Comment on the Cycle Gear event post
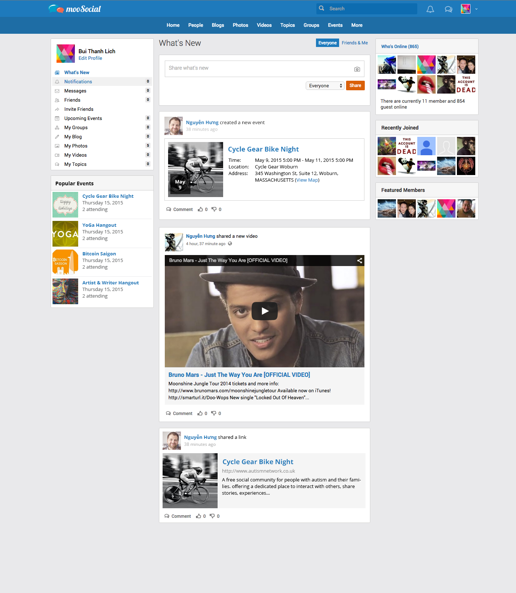This screenshot has height=593, width=516. [179, 210]
